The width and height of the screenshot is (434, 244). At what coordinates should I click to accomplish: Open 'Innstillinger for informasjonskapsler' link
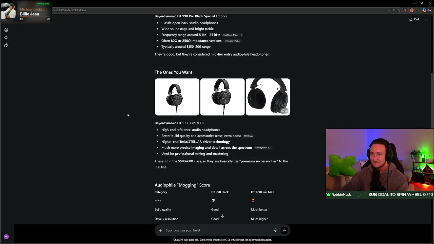click(x=251, y=240)
